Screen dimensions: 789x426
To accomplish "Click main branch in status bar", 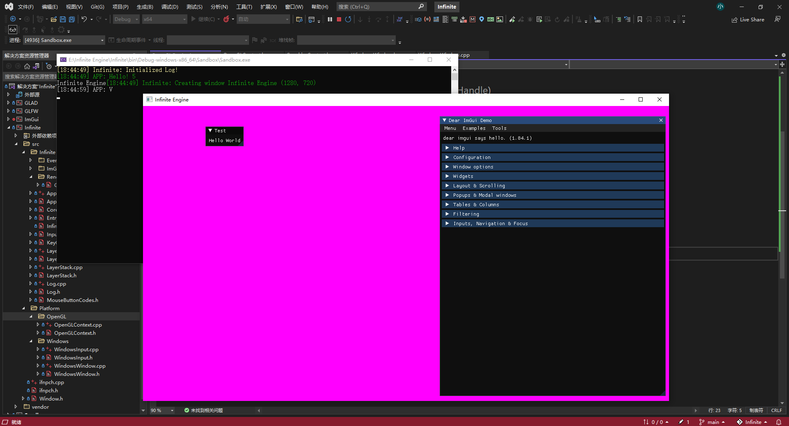I will pyautogui.click(x=712, y=422).
